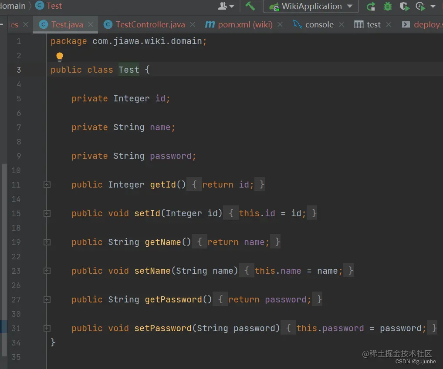Close the pom.xml (wiki) tab
This screenshot has height=369, width=443.
[x=280, y=24]
